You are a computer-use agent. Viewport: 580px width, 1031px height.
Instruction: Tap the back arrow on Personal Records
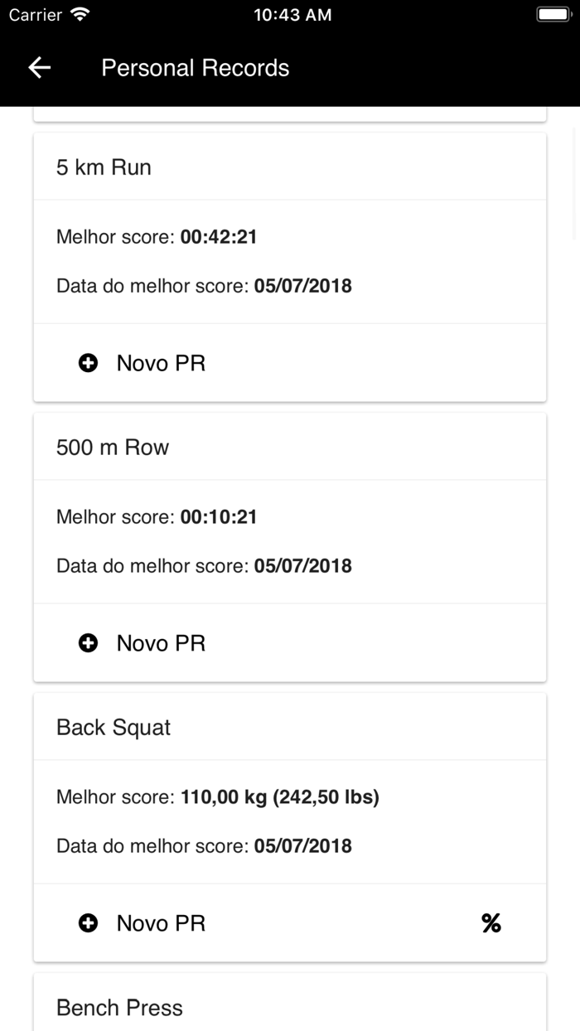(39, 67)
